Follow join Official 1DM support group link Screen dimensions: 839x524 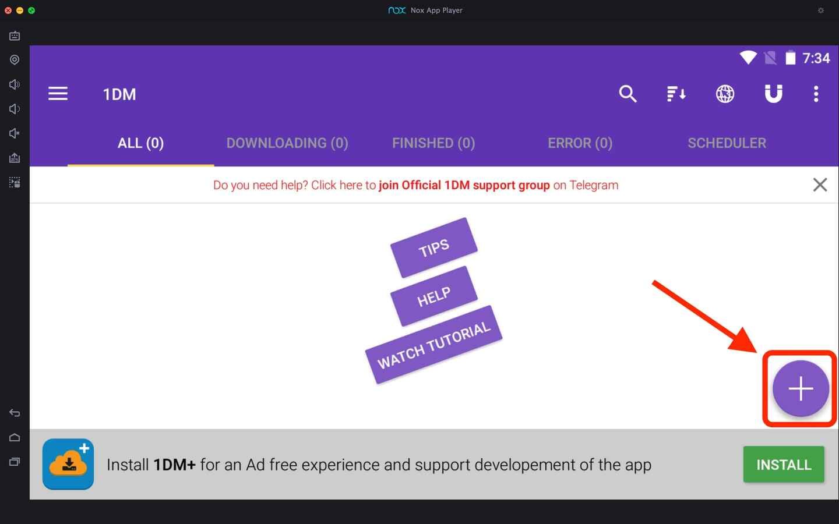point(464,185)
